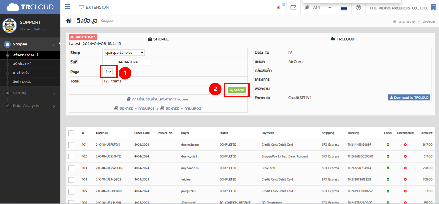Tick the select-all header checkbox
Image resolution: width=439 pixels, height=204 pixels.
tap(71, 133)
